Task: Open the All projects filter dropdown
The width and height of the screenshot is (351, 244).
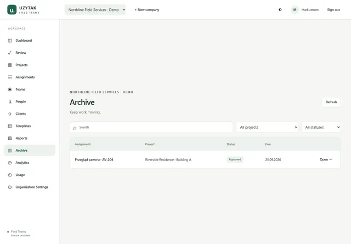Action: [x=267, y=127]
